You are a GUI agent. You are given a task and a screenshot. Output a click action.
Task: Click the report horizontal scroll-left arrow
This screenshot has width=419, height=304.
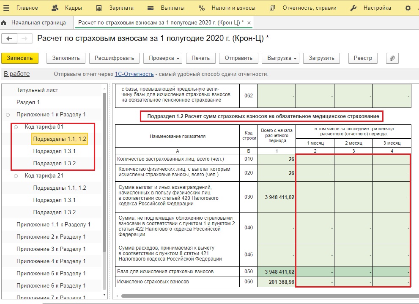[x=117, y=296]
